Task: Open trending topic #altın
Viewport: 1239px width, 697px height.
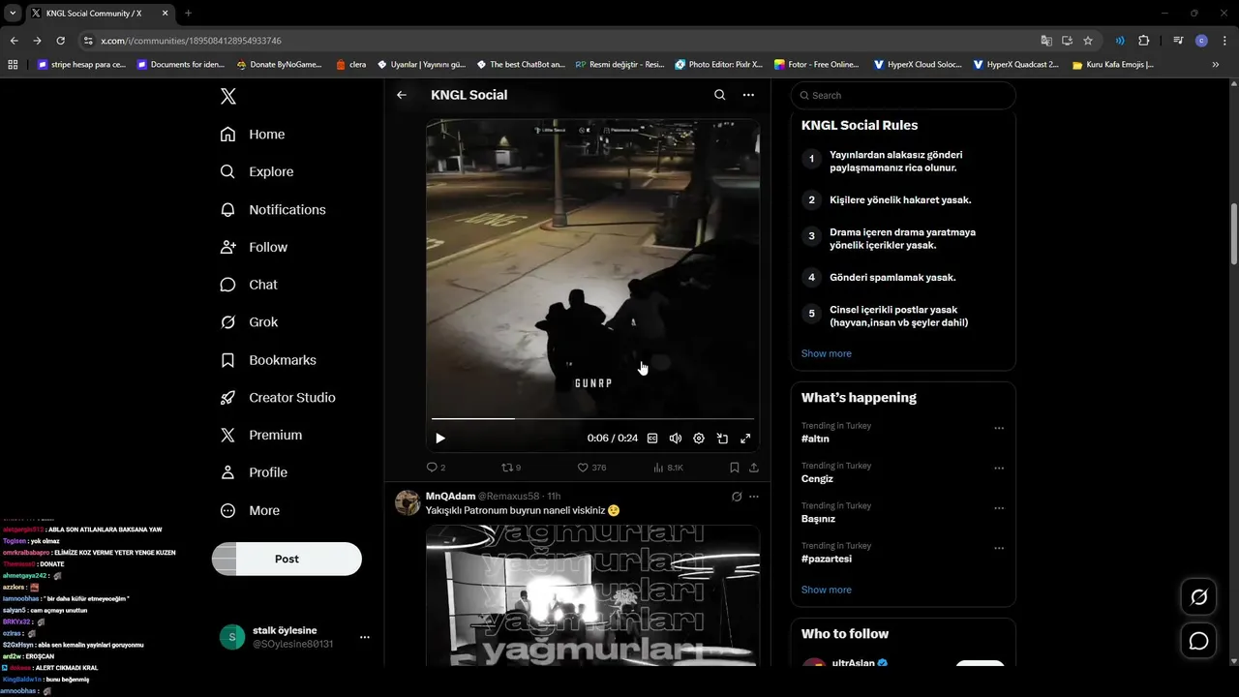Action: point(815,439)
